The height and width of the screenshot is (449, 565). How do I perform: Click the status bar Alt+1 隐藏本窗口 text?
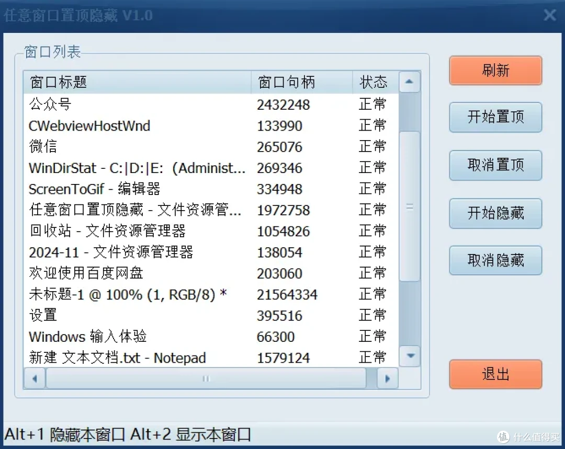point(65,434)
